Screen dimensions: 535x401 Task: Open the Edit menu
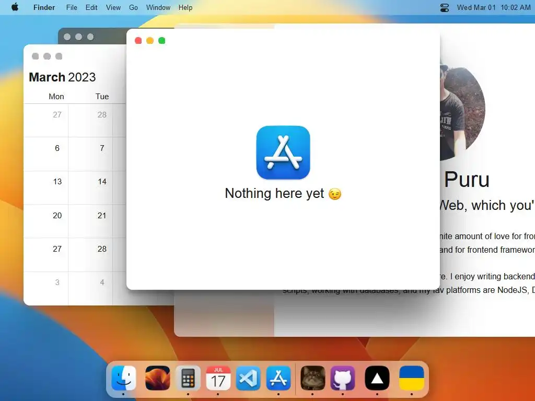91,7
